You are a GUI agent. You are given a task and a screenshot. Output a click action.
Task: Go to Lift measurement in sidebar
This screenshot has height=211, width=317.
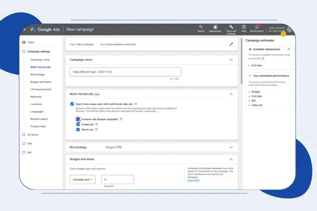pyautogui.click(x=41, y=89)
